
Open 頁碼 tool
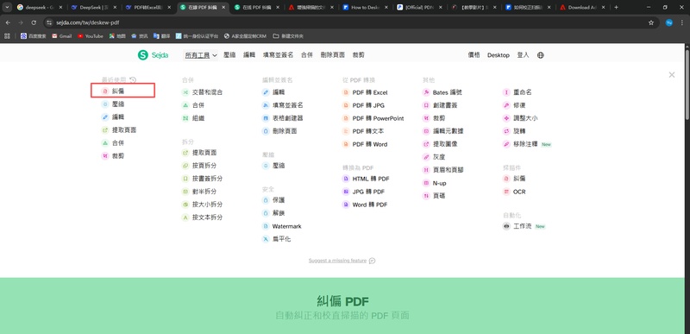coord(439,196)
